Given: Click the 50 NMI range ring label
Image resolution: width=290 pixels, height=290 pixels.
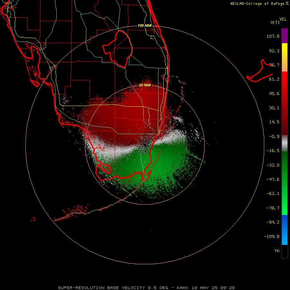Looking at the screenshot, I should [145, 85].
